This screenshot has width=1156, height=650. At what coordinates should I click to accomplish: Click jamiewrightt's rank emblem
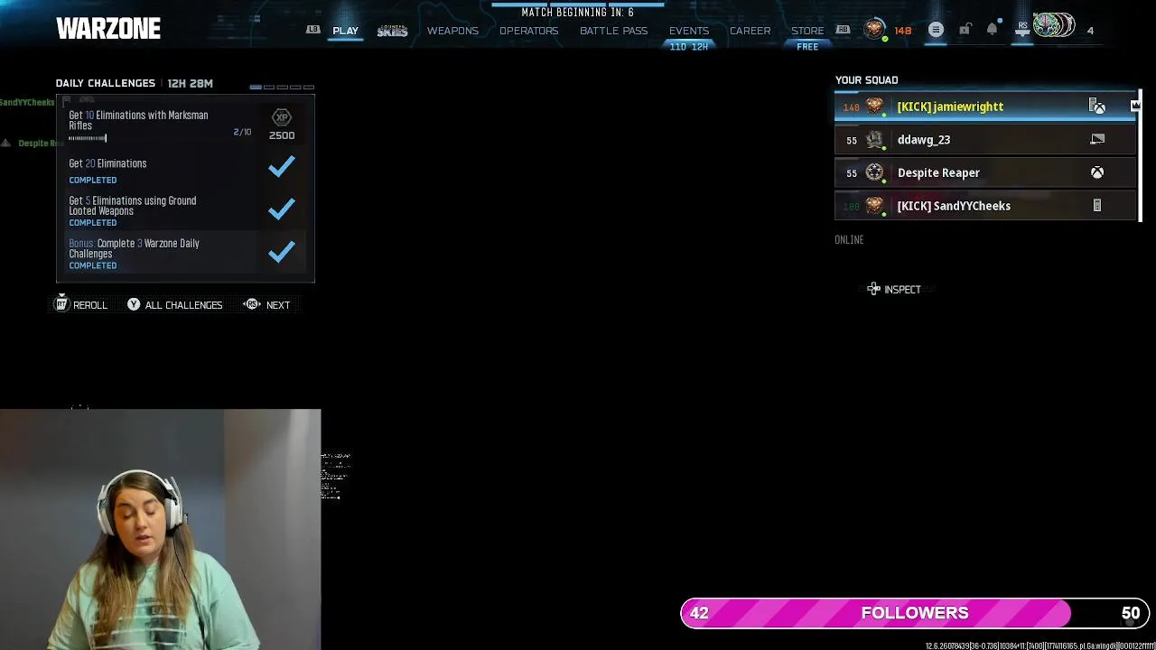click(874, 107)
